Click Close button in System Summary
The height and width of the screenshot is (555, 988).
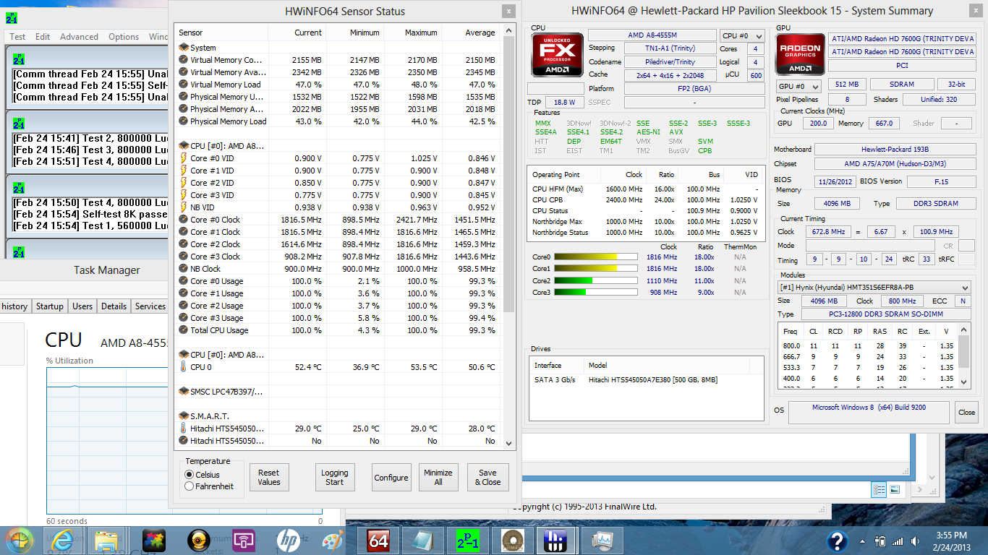click(x=966, y=412)
